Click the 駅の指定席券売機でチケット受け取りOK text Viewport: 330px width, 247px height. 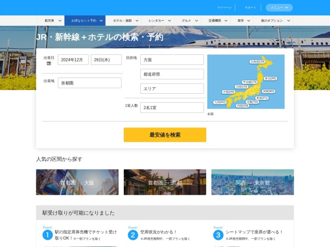click(x=86, y=235)
